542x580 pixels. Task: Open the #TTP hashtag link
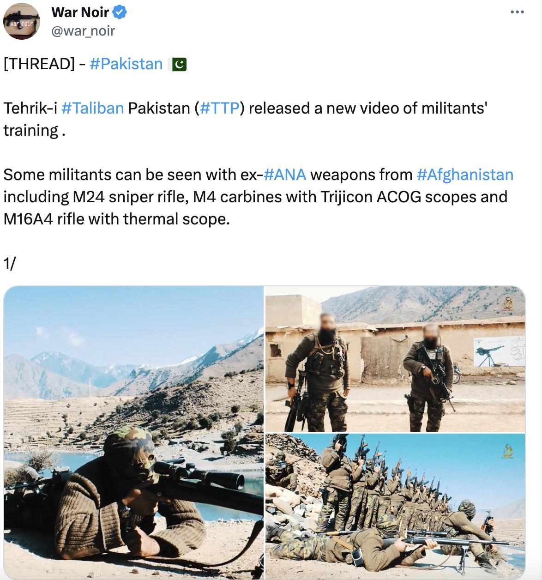tap(219, 108)
